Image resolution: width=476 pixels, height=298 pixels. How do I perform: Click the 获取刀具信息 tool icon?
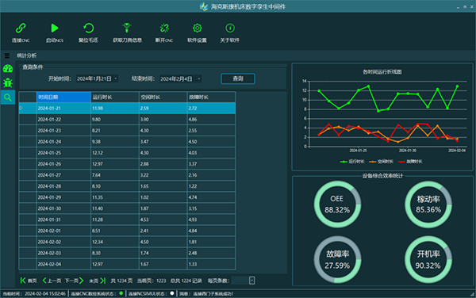[127, 29]
